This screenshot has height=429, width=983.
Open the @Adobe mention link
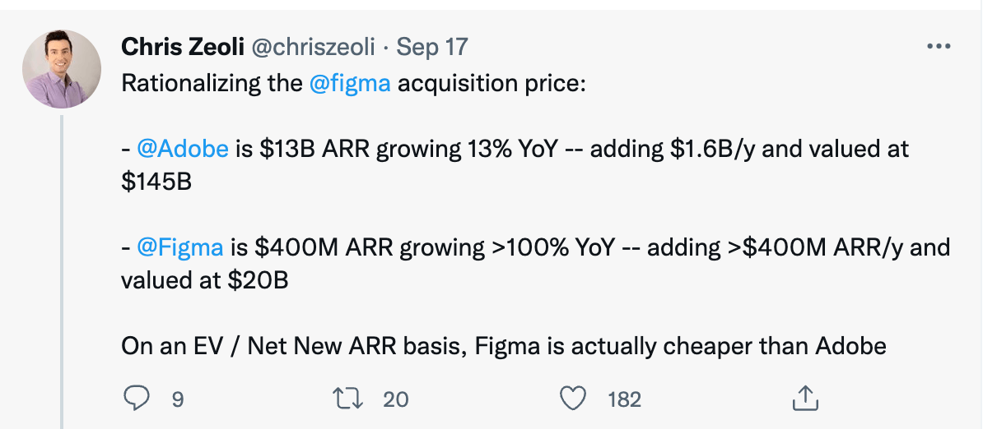[181, 150]
